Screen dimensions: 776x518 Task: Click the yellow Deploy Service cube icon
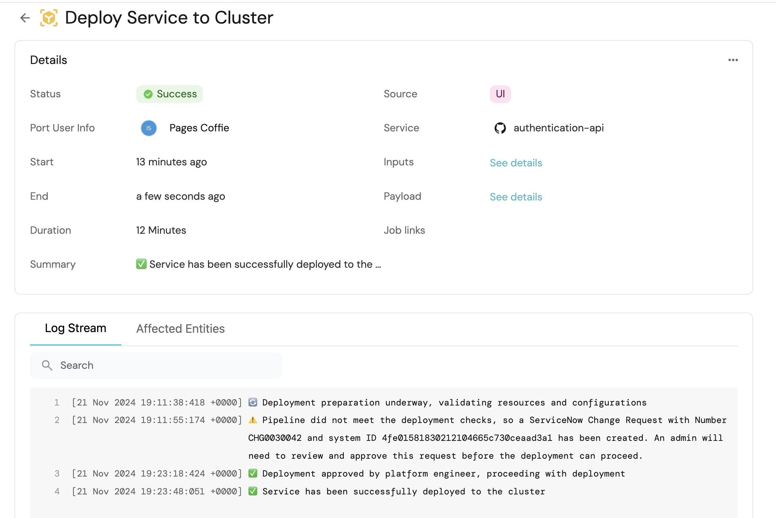(x=49, y=18)
